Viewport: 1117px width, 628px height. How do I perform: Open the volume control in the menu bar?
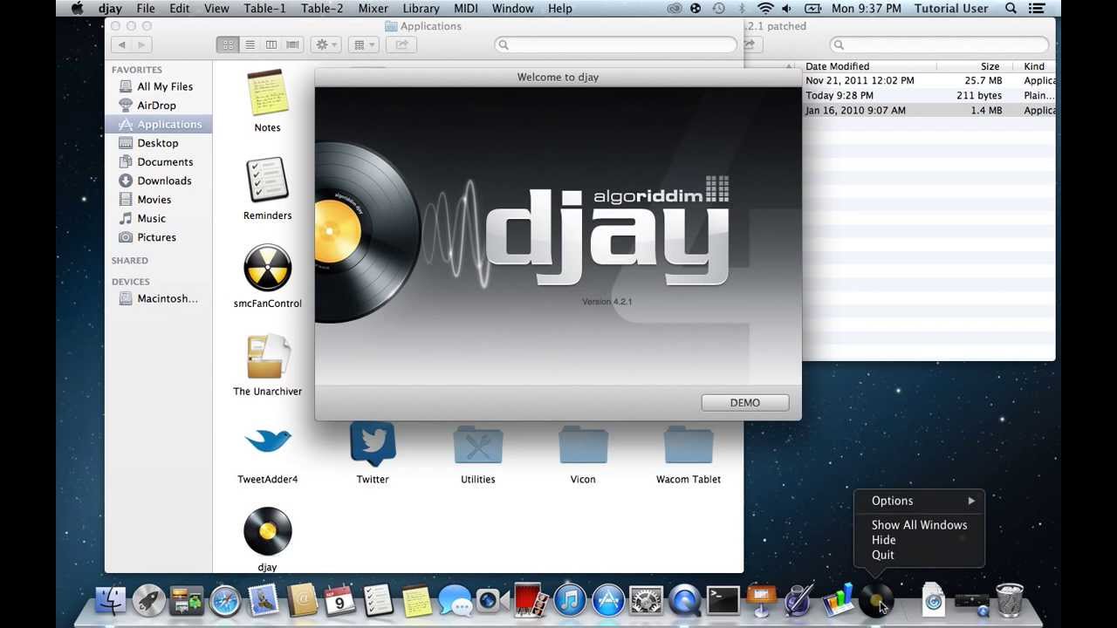pyautogui.click(x=787, y=9)
